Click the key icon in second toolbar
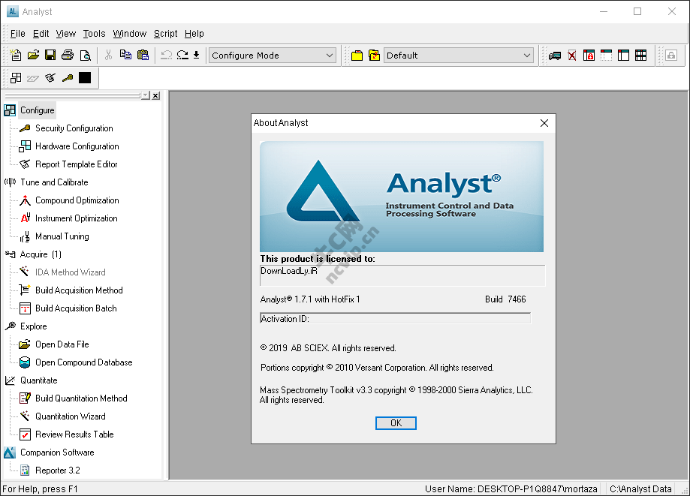The height and width of the screenshot is (496, 690). pos(68,78)
